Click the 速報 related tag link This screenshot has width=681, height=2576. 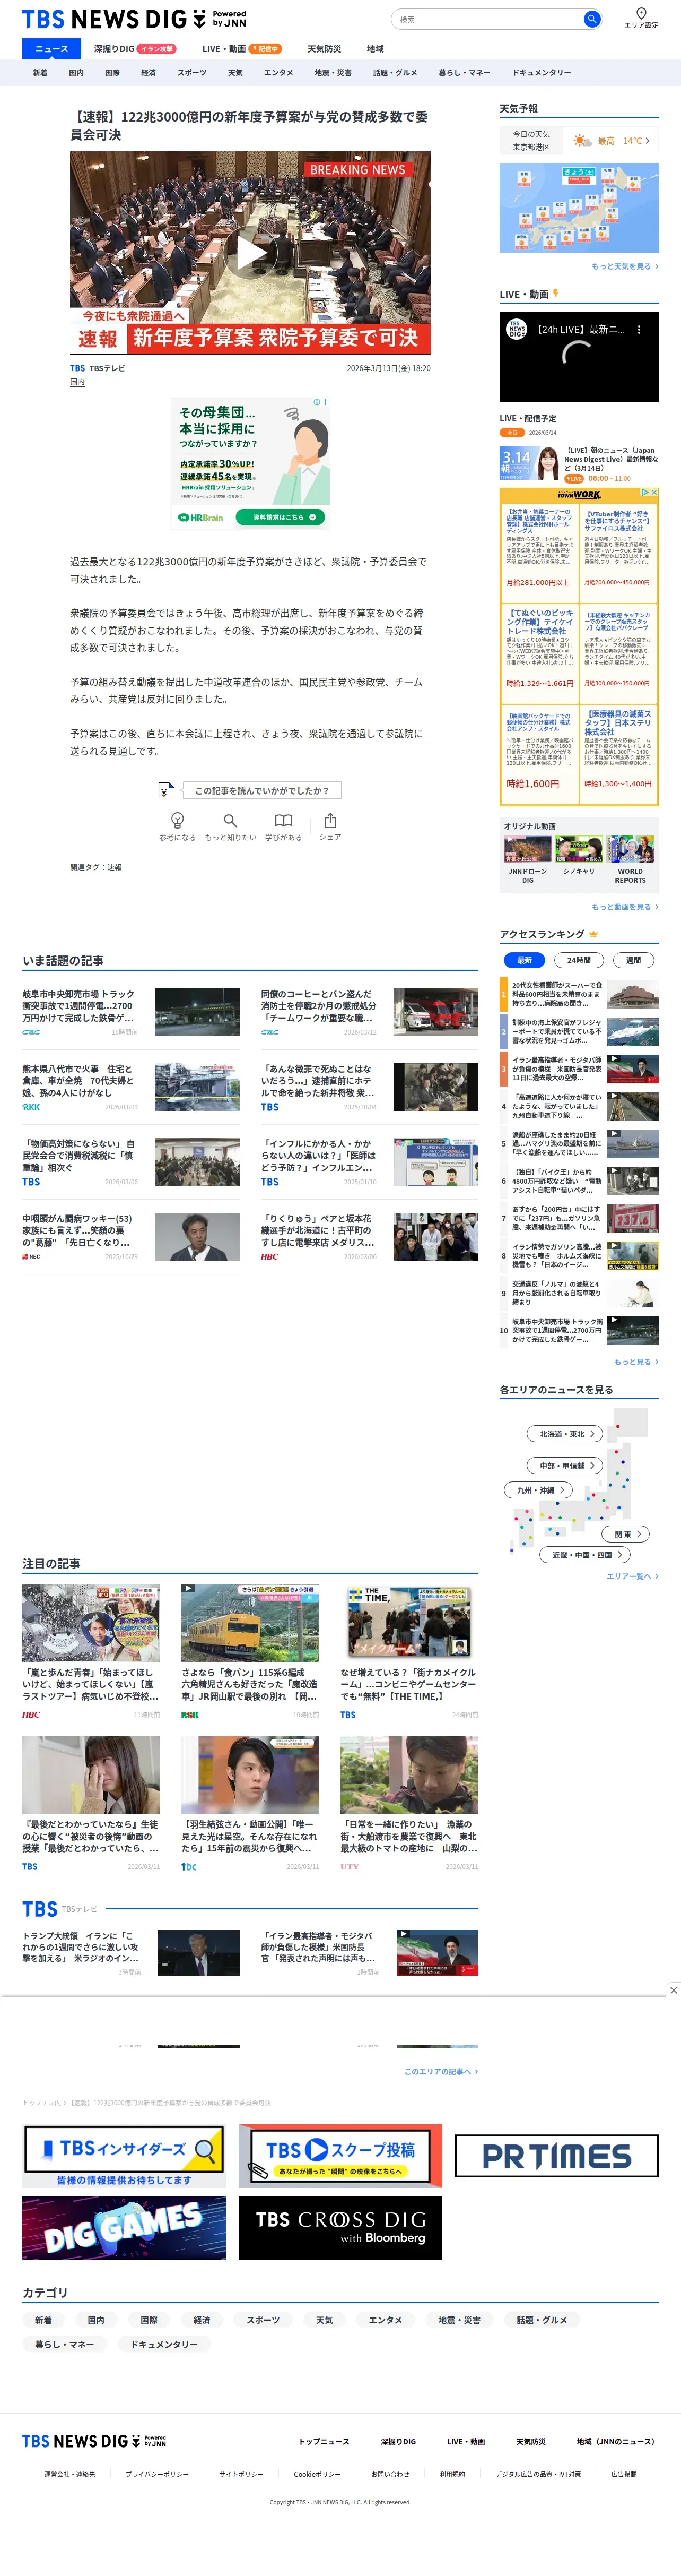tap(115, 867)
